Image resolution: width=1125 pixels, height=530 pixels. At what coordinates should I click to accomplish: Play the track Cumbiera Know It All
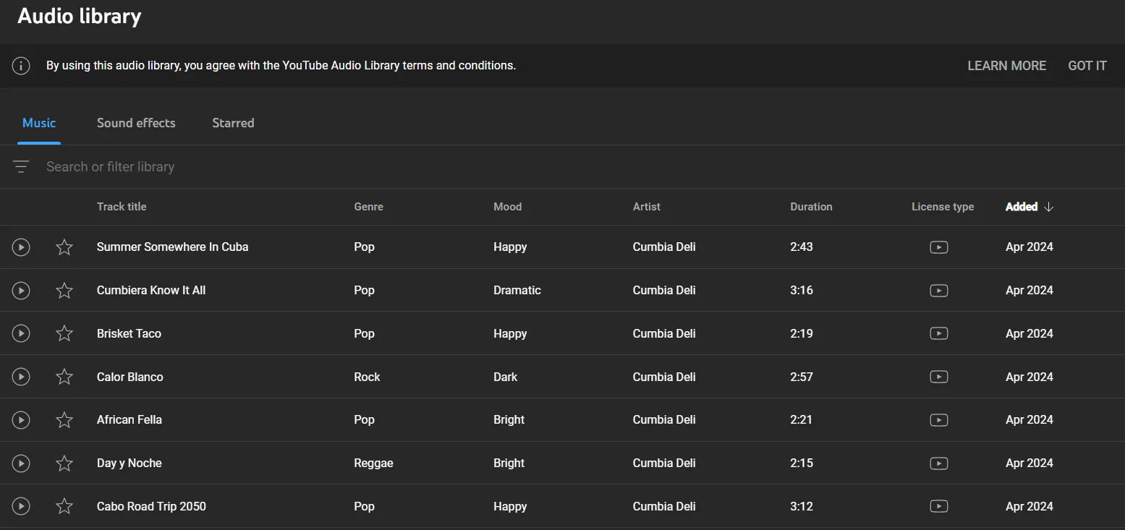pos(21,291)
